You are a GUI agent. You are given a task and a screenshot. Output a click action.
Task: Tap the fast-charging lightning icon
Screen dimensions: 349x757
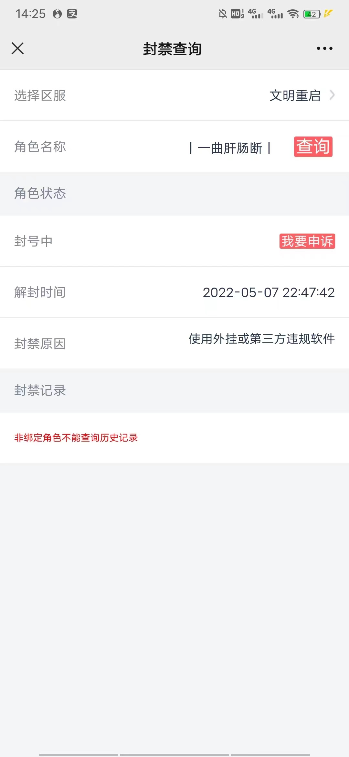coord(328,14)
